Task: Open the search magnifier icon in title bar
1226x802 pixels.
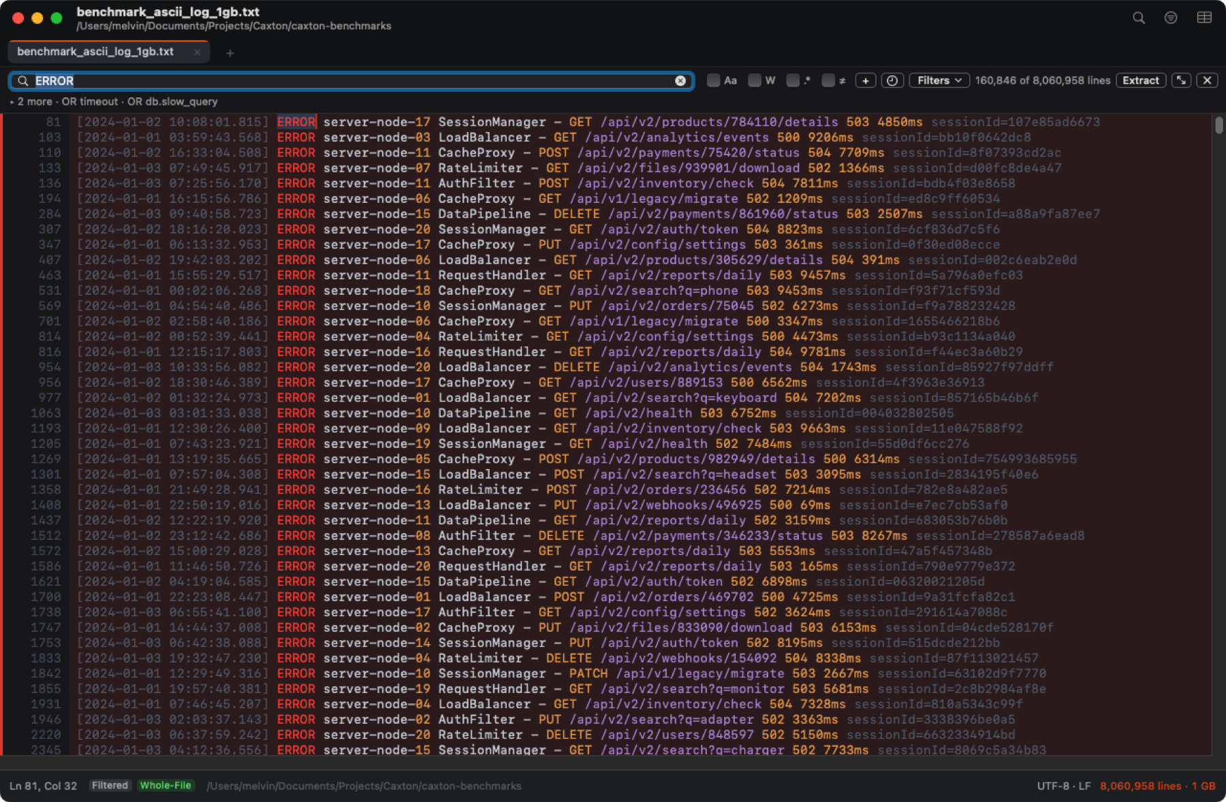Action: coord(1139,18)
